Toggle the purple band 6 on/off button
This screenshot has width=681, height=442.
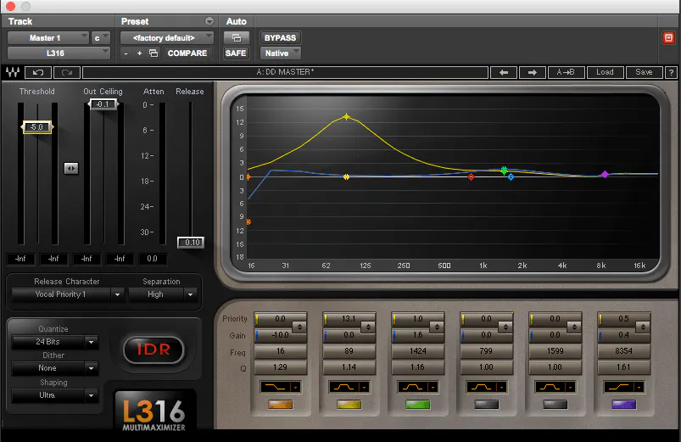coord(623,405)
